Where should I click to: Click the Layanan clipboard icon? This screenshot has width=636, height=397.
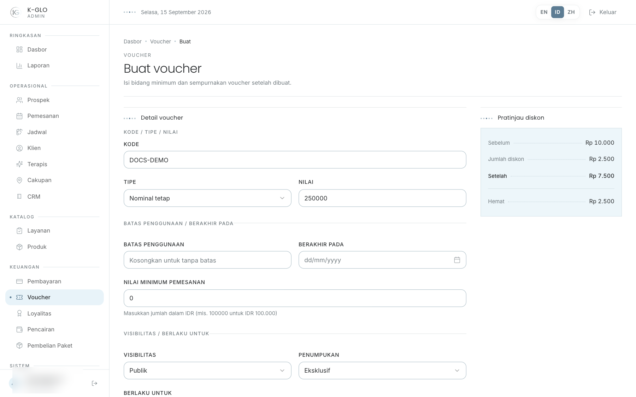point(19,231)
